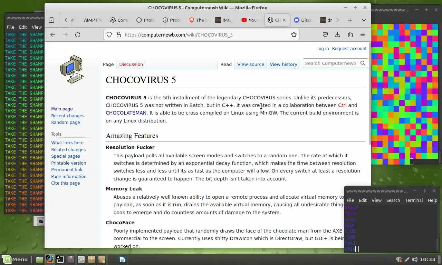
Task: Click the wiki search magnifier icon
Action: tap(363, 63)
